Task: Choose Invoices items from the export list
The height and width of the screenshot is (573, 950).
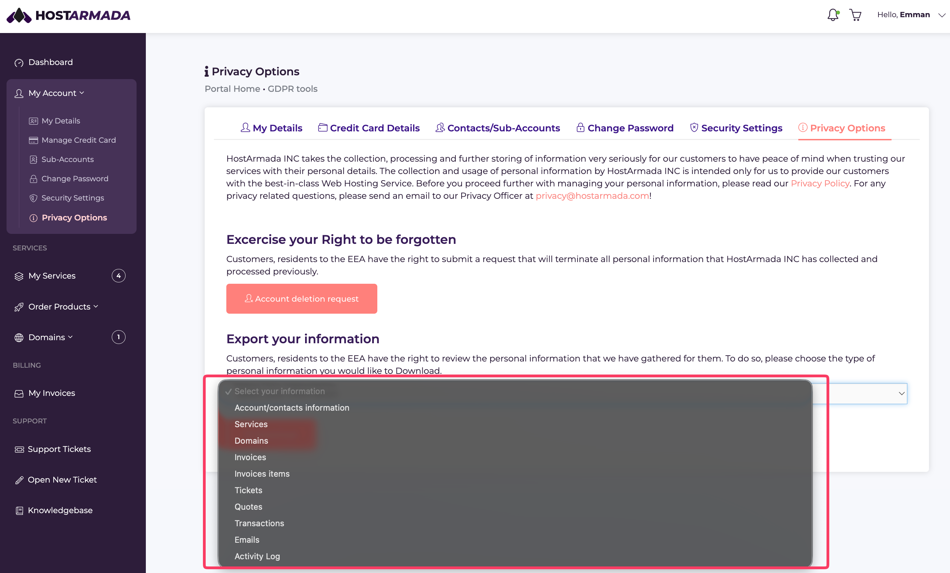Action: (515, 474)
